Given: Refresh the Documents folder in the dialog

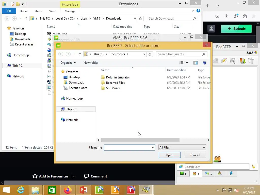Looking at the screenshot, I should click(150, 54).
